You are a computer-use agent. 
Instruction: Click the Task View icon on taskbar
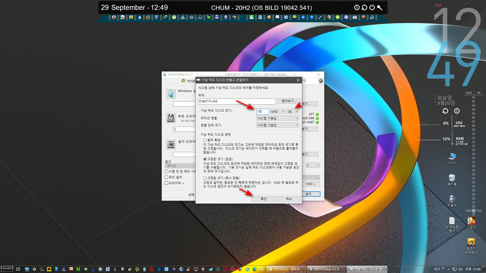(18, 269)
